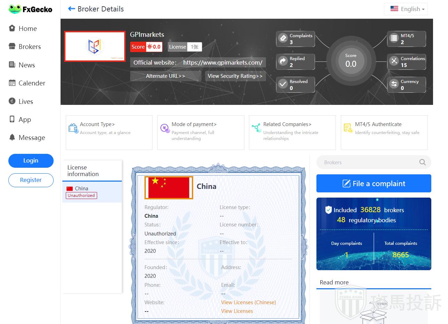Click the GPImarkets broker logo thumbnail
Viewport: 448px width, 324px height.
point(95,46)
